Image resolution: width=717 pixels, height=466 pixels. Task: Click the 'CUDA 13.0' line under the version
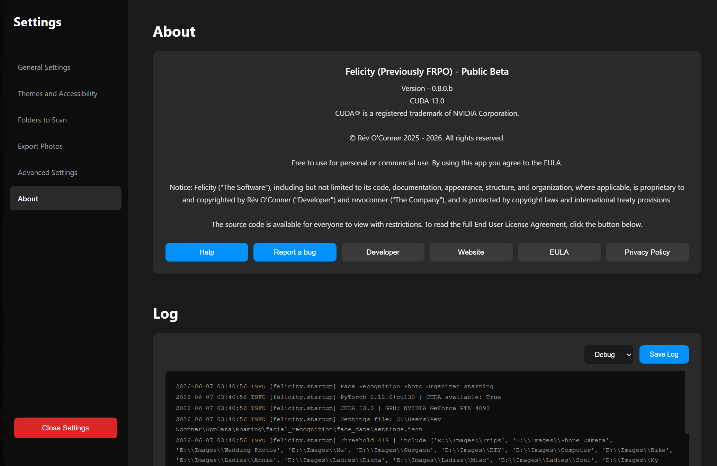click(x=427, y=101)
